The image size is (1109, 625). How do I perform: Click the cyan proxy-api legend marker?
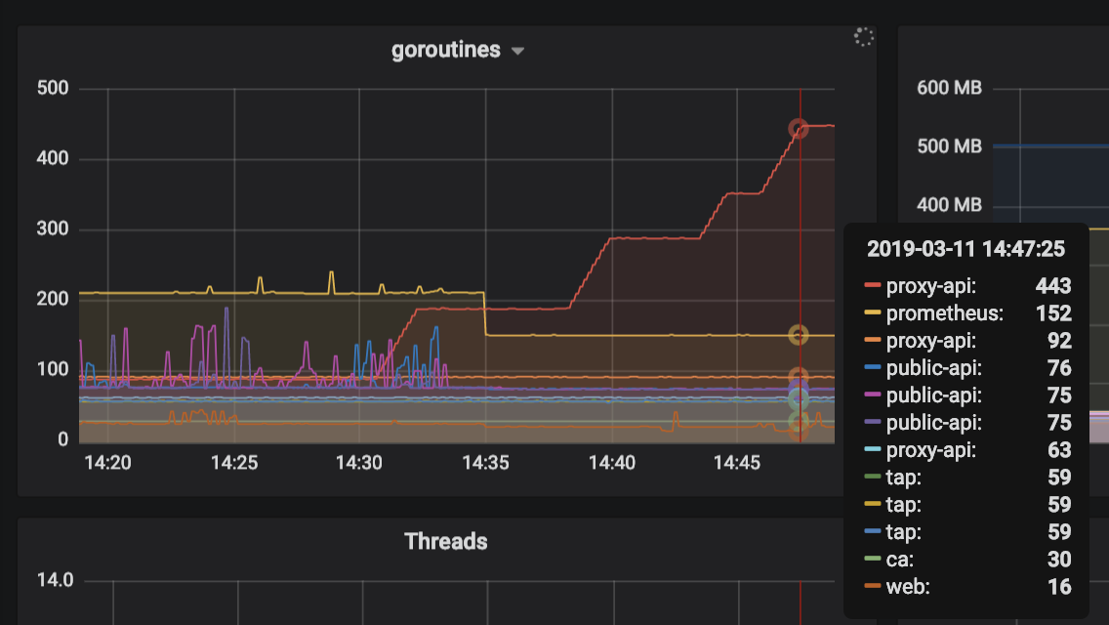click(872, 450)
